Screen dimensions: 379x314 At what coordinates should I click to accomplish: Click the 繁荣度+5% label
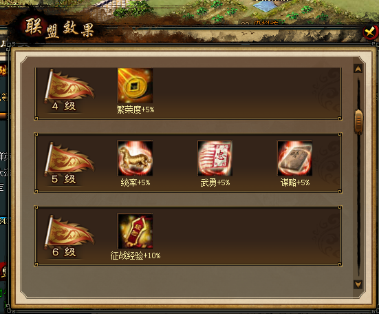click(136, 109)
